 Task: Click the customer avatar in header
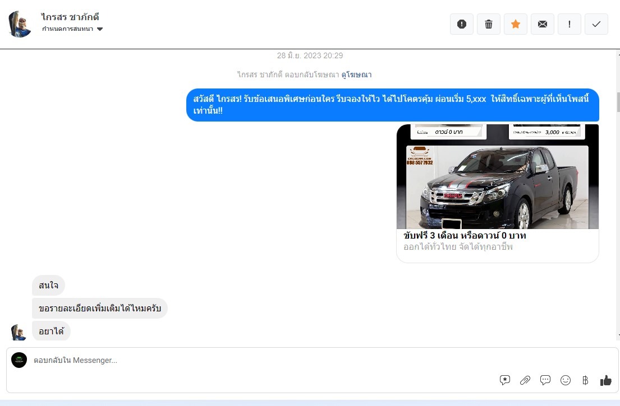point(20,24)
